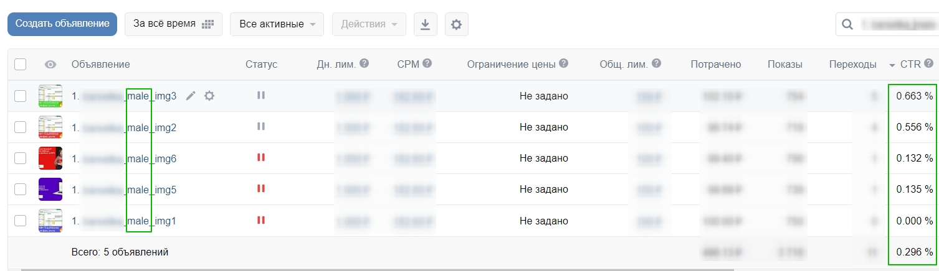Toggle grey pause status of male_img3
Viewport: 939px width, 271px height.
click(261, 95)
